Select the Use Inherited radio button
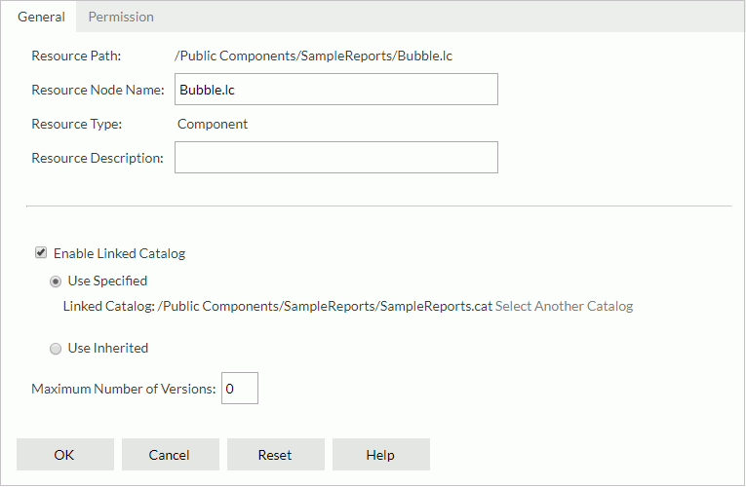This screenshot has height=487, width=746. (56, 349)
